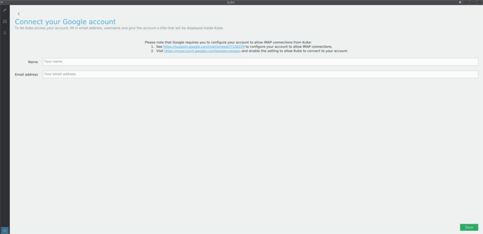
Task: Open the support.google.com/mail/answer/7126229 link
Action: click(204, 47)
